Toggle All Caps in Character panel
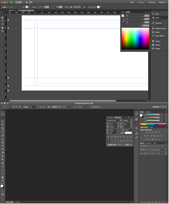This screenshot has width=169, height=204. pyautogui.click(x=115, y=137)
